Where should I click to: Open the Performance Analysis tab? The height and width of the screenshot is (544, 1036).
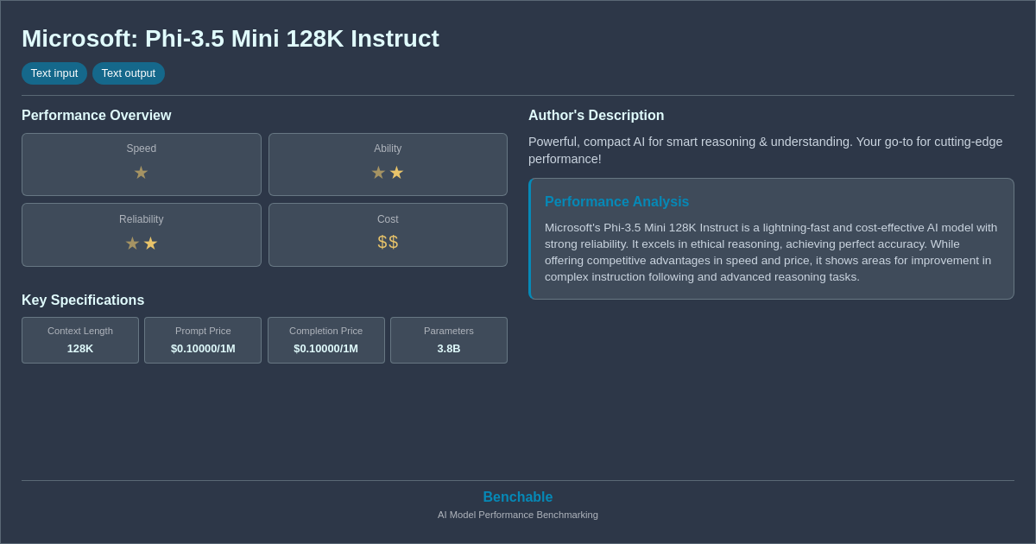tap(616, 201)
